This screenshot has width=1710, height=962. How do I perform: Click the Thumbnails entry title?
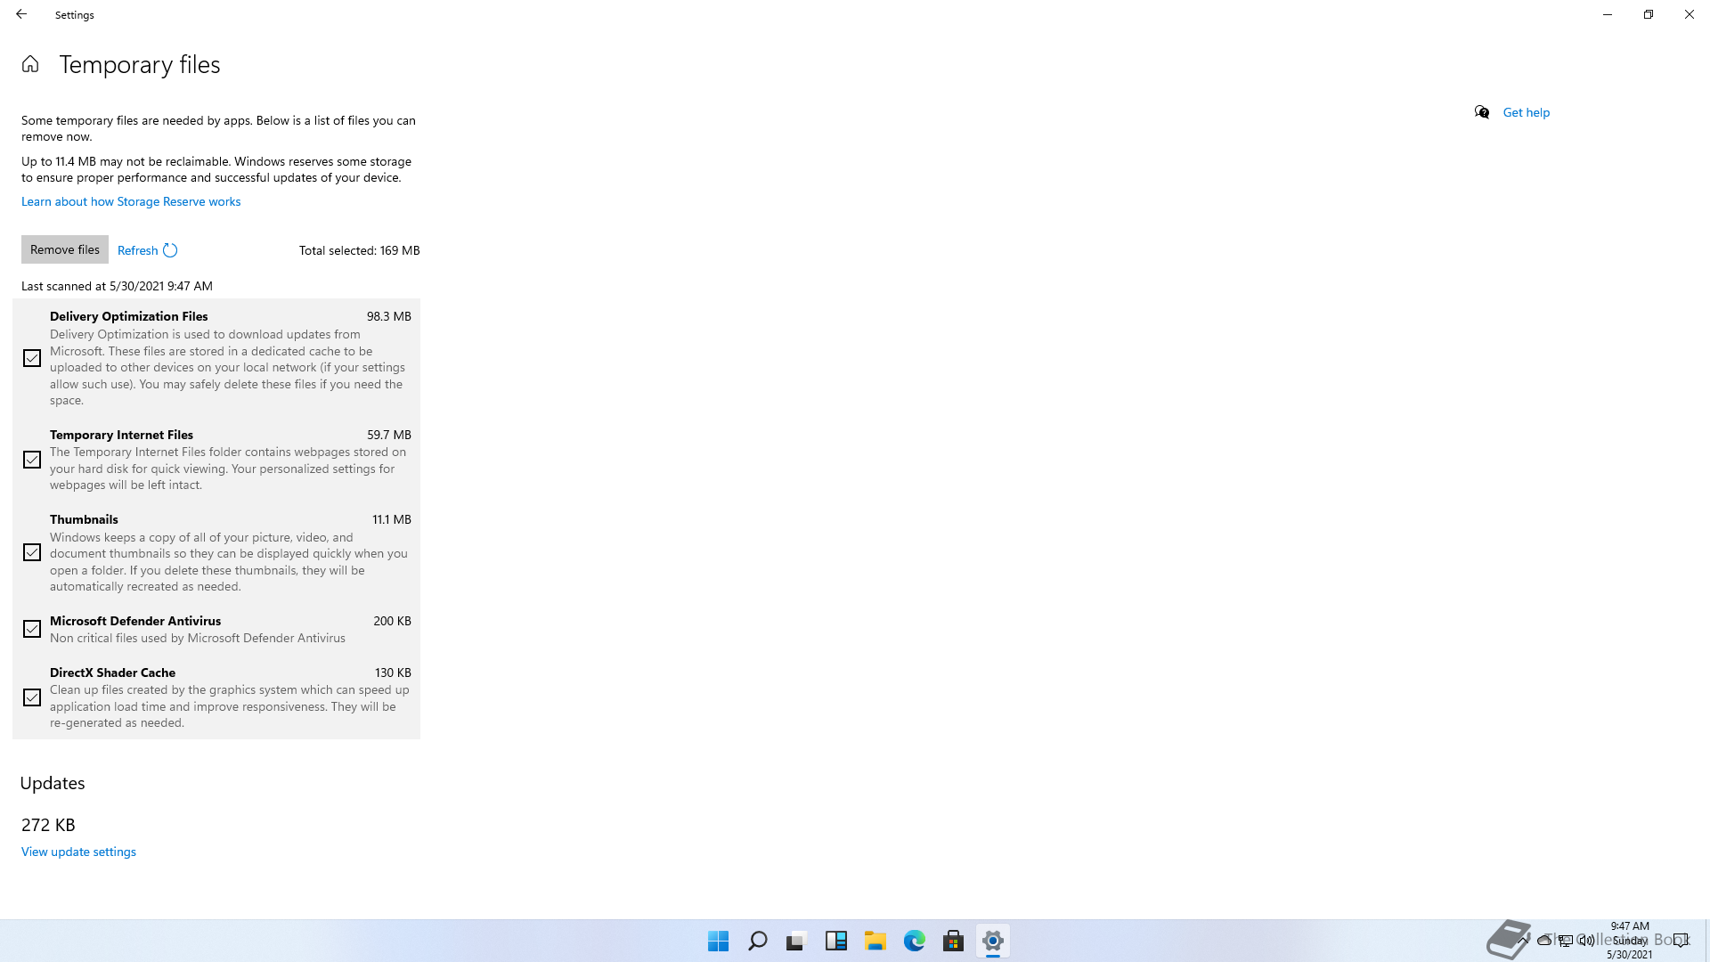(x=84, y=519)
